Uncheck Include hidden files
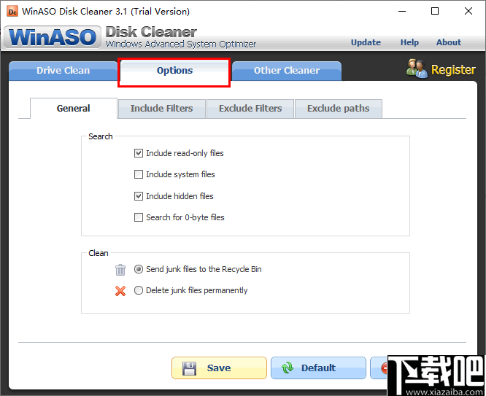This screenshot has width=486, height=396. click(x=139, y=196)
